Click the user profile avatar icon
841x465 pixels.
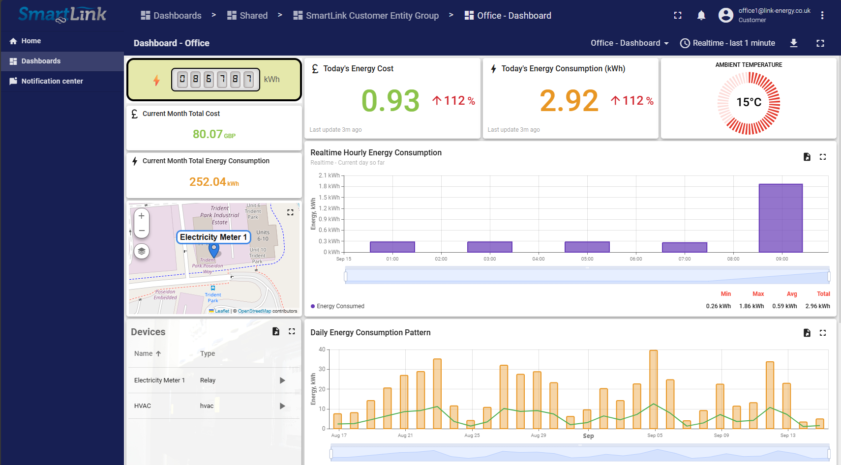[x=725, y=15]
